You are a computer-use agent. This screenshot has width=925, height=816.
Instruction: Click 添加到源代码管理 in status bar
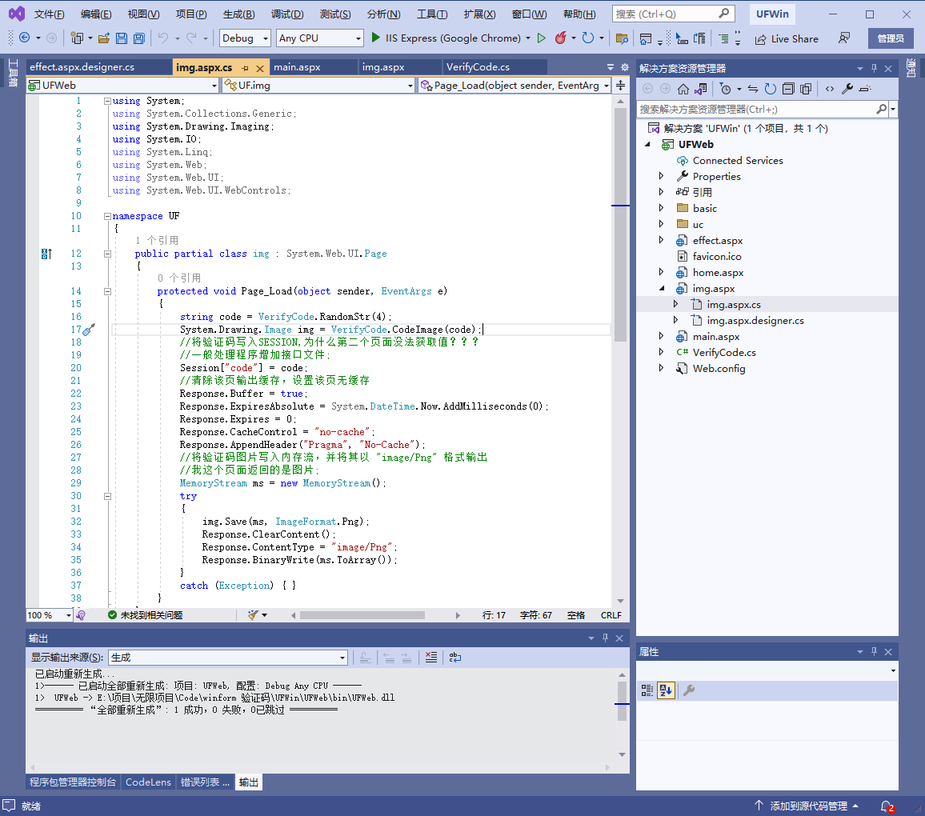[806, 806]
